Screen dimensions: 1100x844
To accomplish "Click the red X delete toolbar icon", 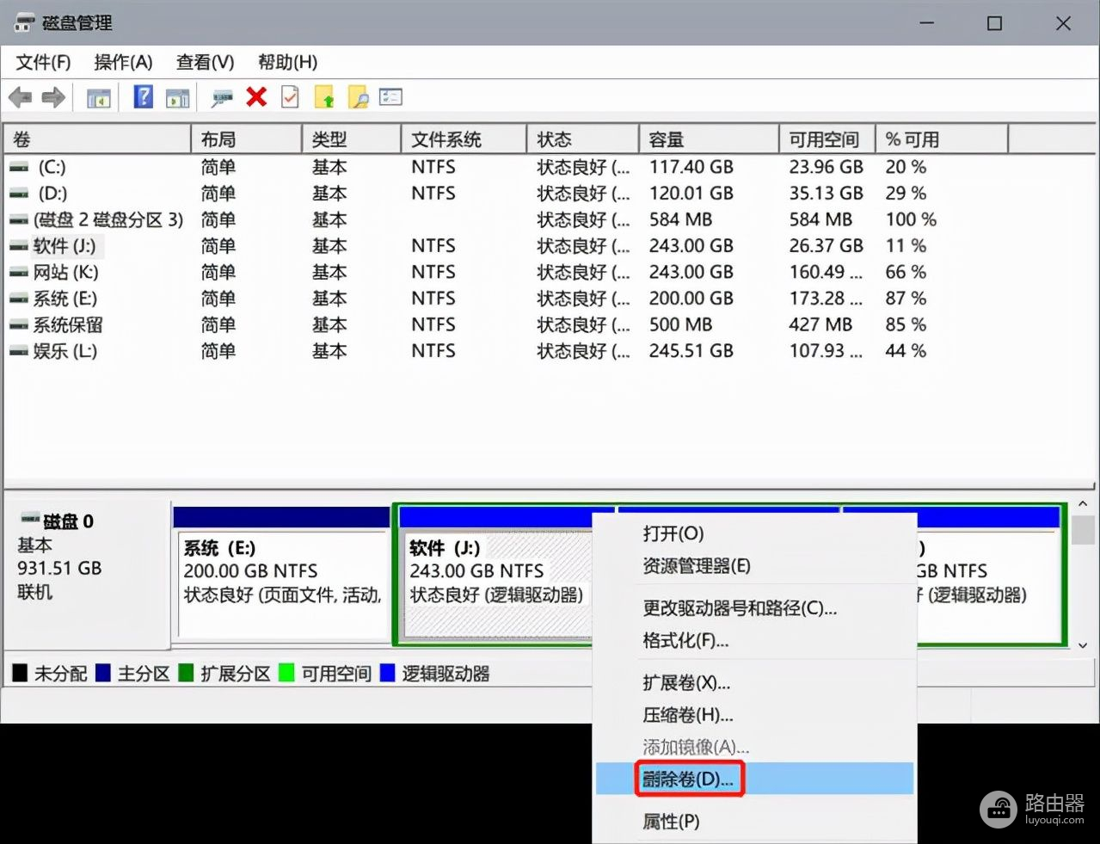I will tap(256, 97).
